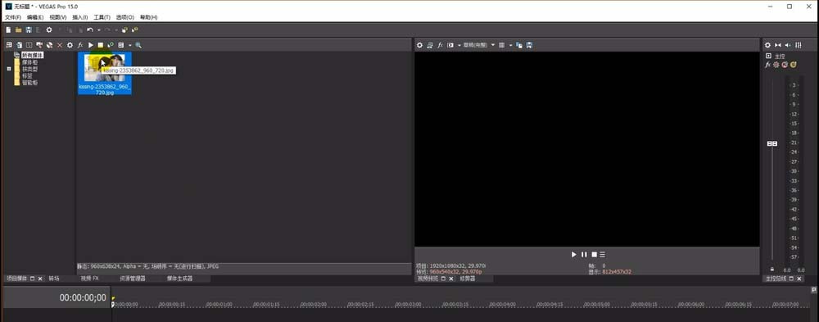
Task: Expand the 按类型 folder node
Action: pyautogui.click(x=9, y=69)
